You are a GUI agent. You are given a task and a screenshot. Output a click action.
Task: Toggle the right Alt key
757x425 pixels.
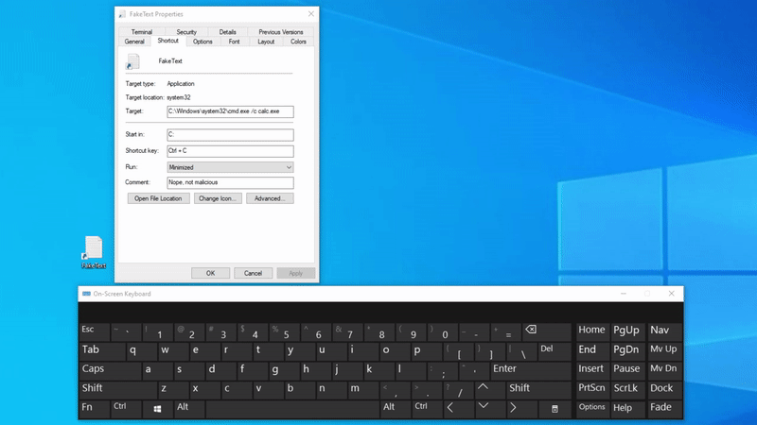pyautogui.click(x=395, y=409)
